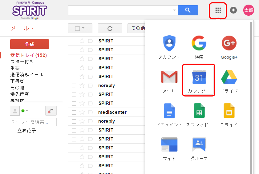The width and height of the screenshot is (259, 174).
Task: Click the apps panel scrollbar
Action: pos(251,97)
